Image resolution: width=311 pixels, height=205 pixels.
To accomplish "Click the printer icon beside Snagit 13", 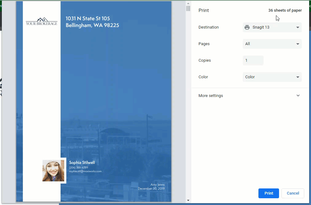I will pos(247,27).
